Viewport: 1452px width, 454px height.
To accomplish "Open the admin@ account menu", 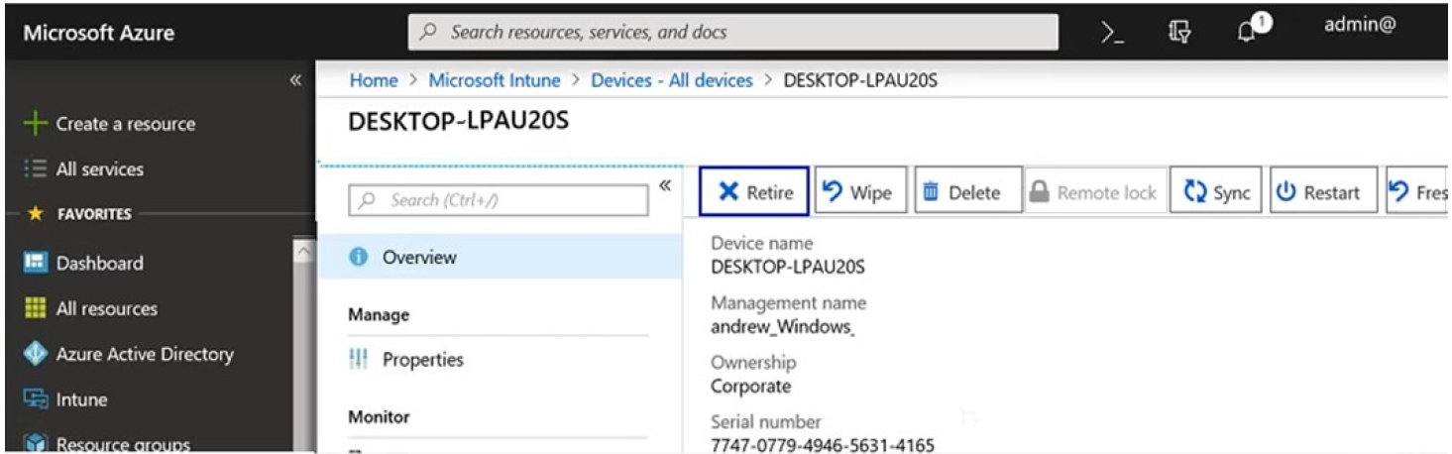I will click(x=1360, y=26).
